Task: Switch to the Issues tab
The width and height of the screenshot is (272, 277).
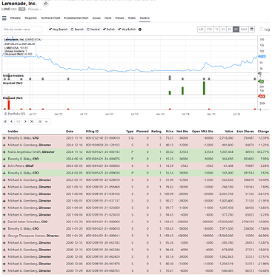Action: [x=96, y=18]
